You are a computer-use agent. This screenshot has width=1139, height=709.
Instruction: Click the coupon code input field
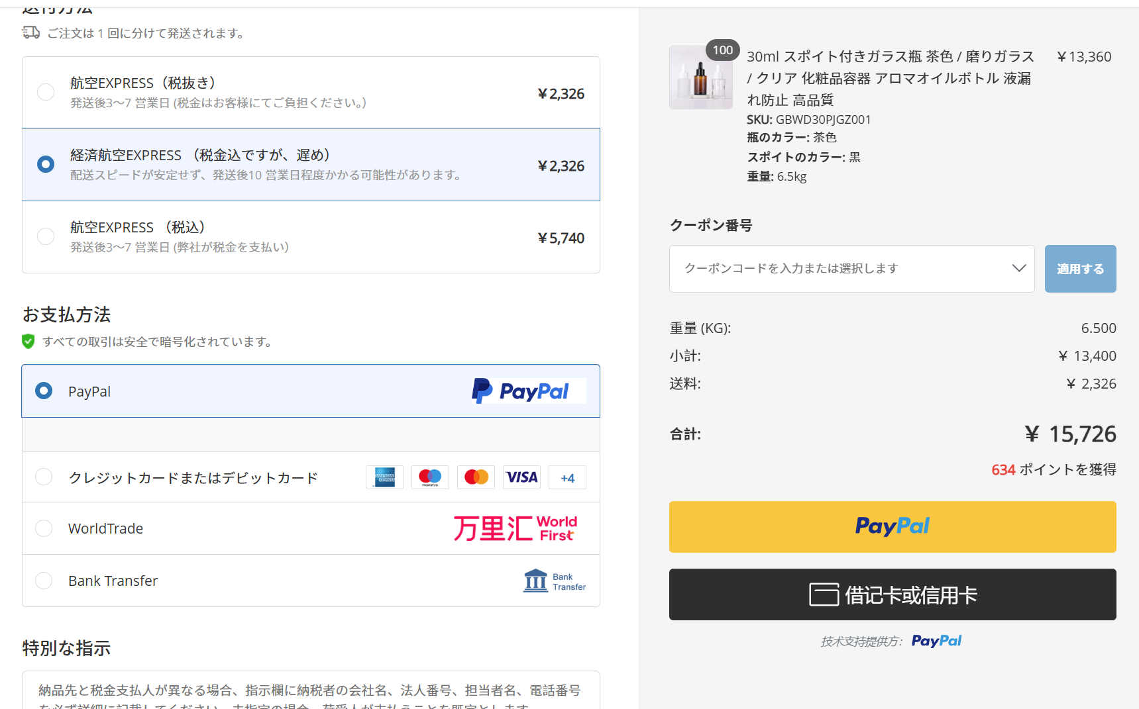[x=851, y=269]
